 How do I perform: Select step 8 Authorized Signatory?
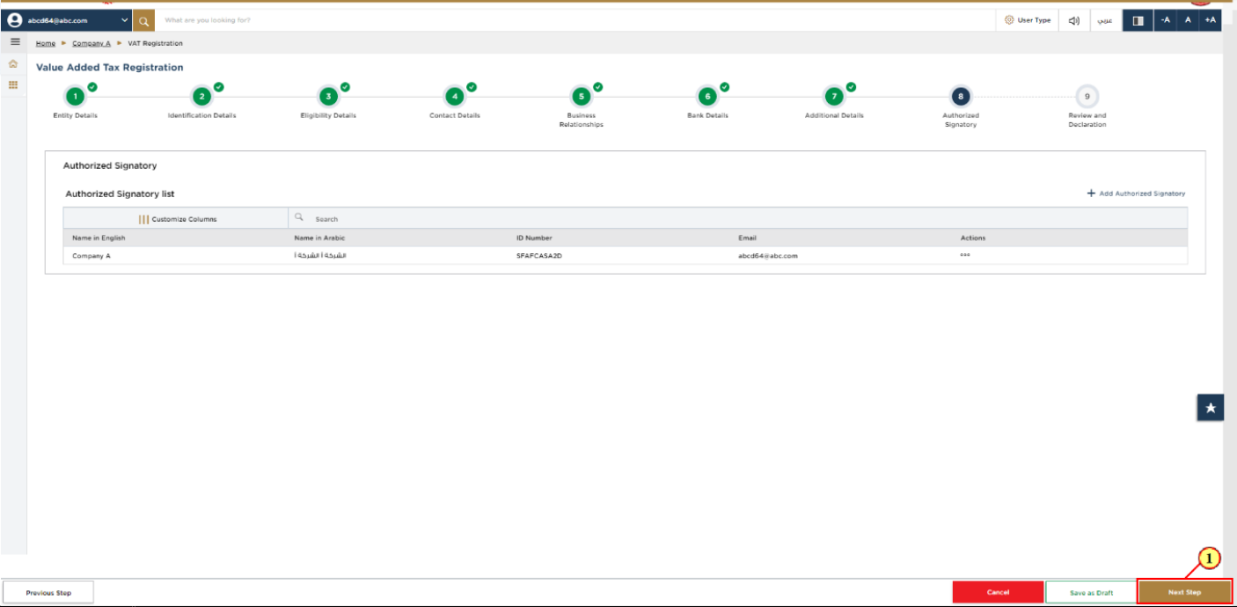[x=961, y=97]
